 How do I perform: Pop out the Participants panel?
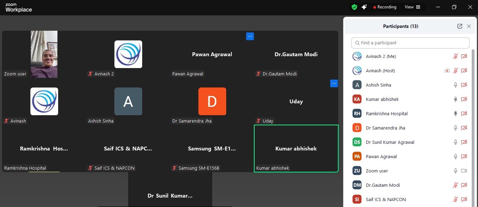pyautogui.click(x=460, y=26)
